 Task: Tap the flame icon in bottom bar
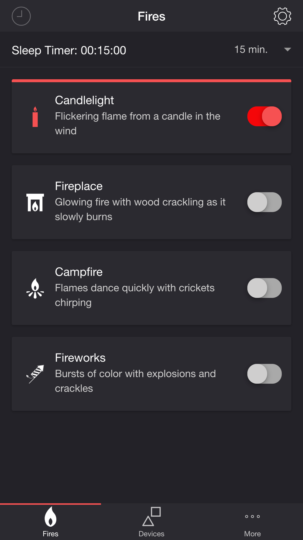pyautogui.click(x=50, y=516)
